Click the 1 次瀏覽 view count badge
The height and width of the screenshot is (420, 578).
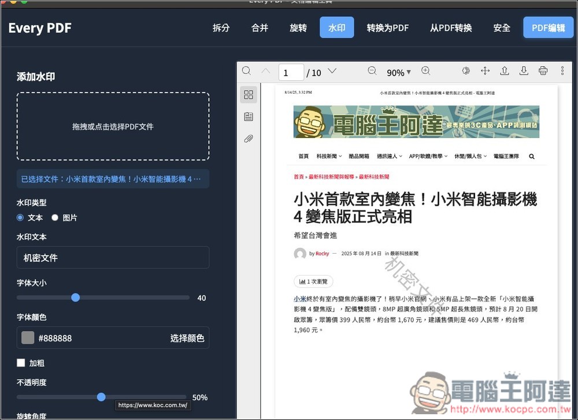[313, 281]
